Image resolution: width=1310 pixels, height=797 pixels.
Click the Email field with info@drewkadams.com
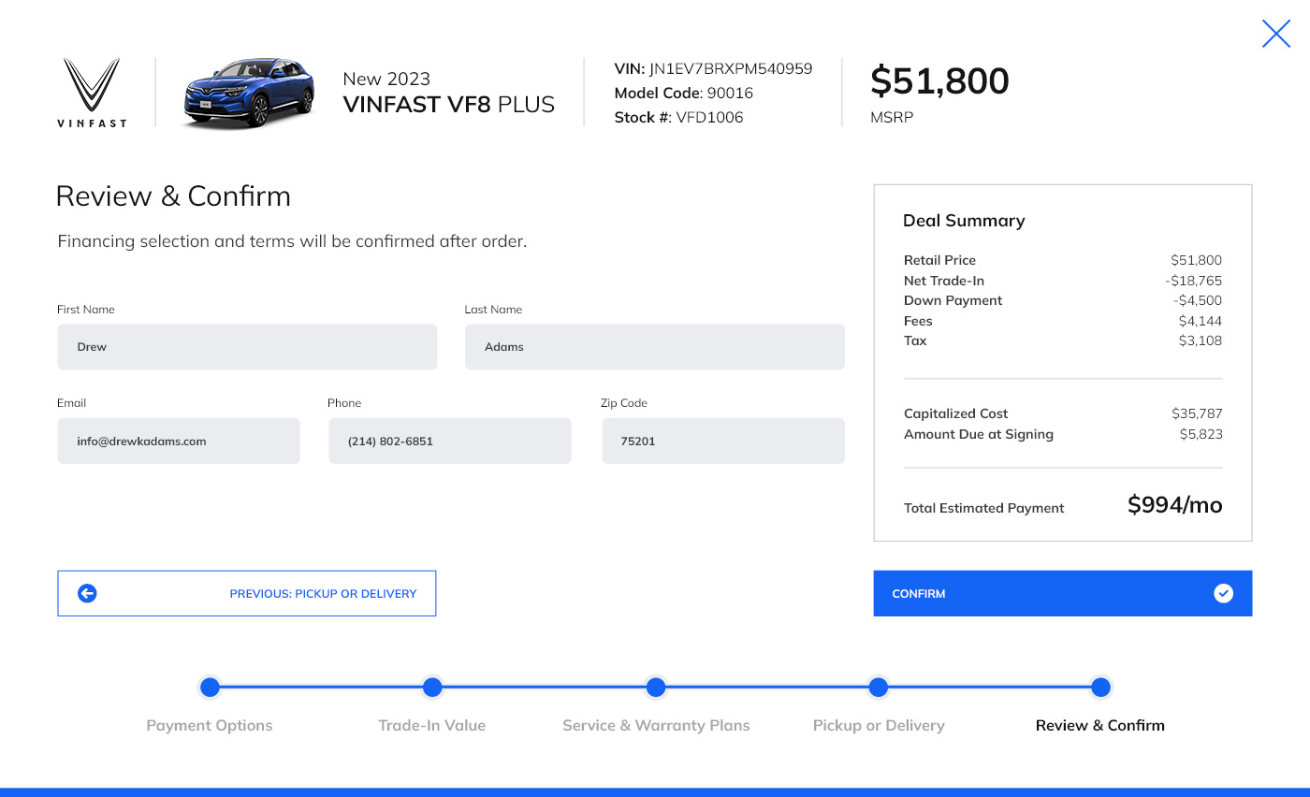click(179, 441)
